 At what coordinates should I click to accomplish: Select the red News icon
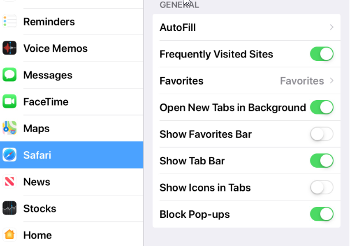9,182
